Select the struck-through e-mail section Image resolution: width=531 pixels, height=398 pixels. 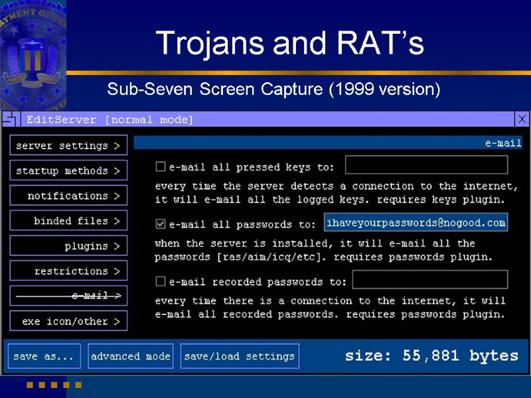click(x=68, y=295)
